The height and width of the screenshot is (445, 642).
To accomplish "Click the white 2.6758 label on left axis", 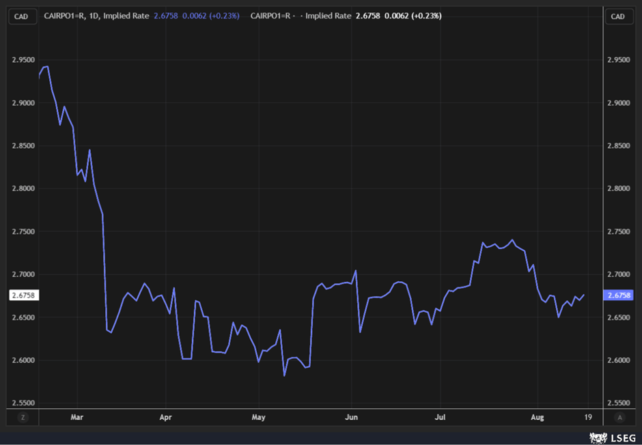I will [23, 296].
